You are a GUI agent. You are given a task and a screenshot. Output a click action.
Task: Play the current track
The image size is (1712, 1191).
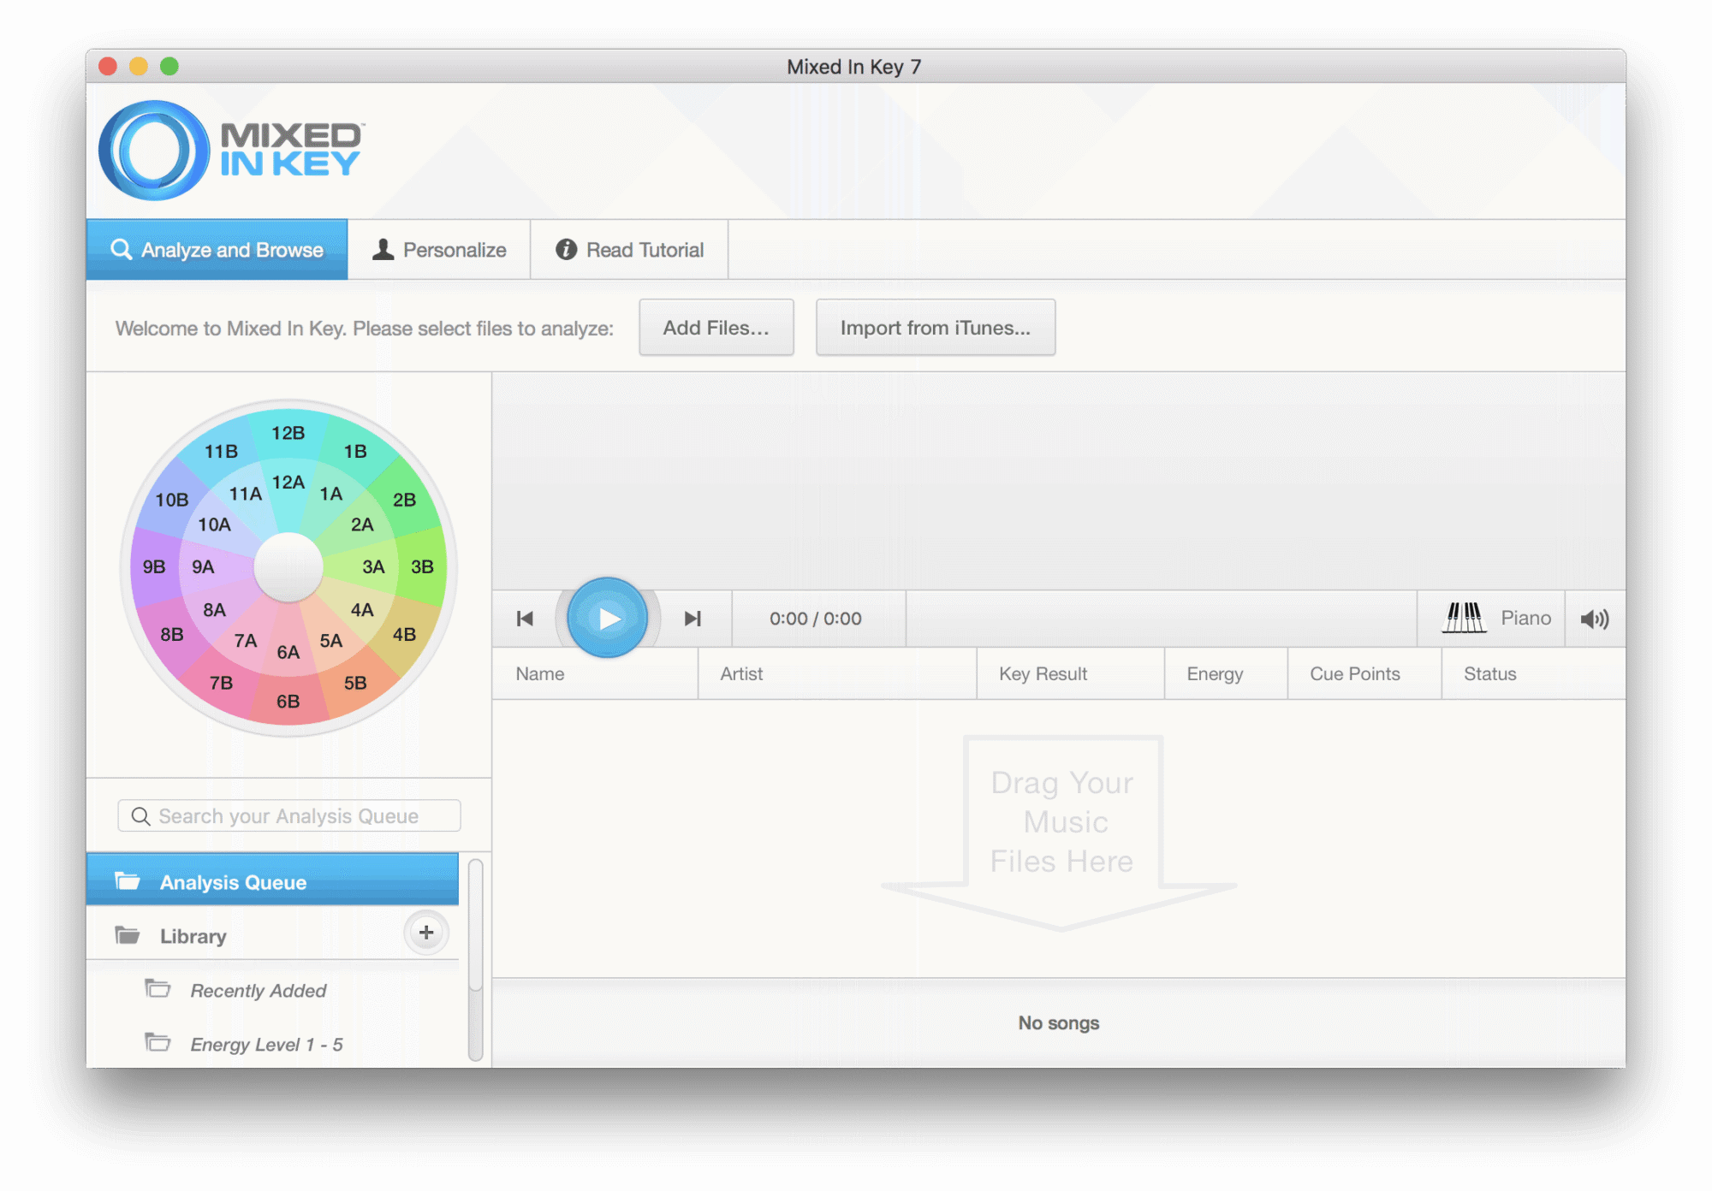tap(608, 618)
